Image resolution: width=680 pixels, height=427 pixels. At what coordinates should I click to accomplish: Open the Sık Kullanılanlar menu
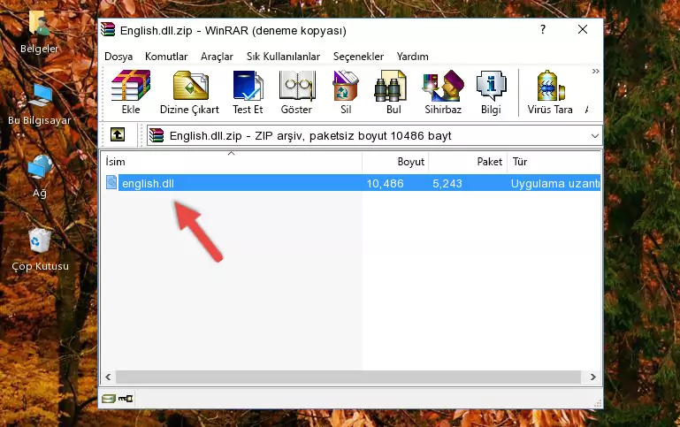point(283,57)
